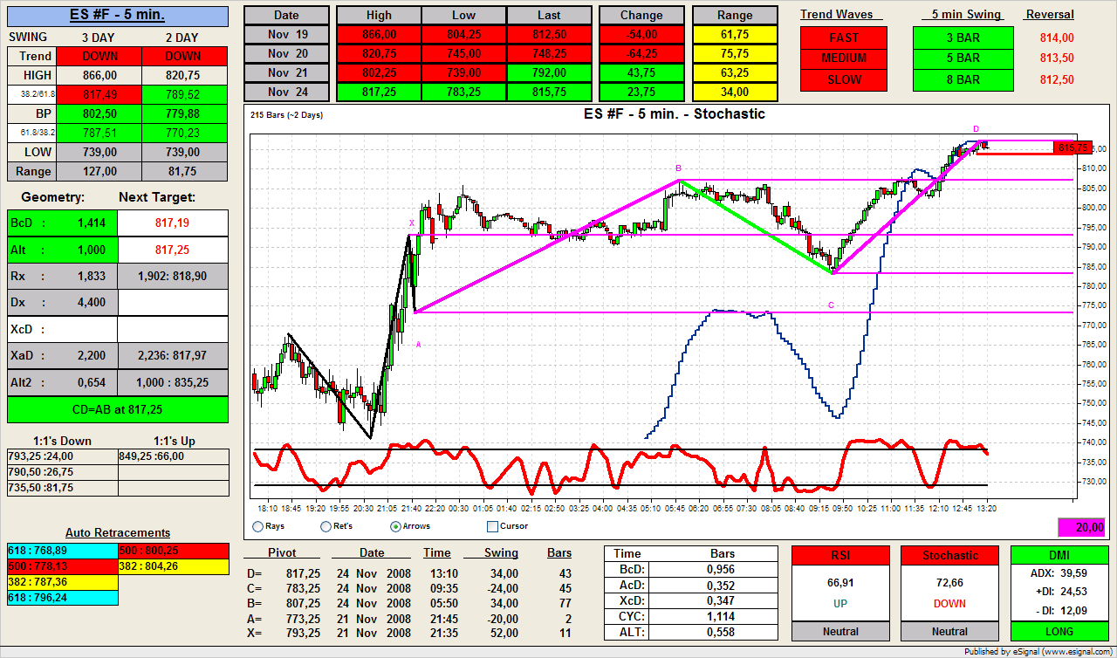Viewport: 1117px width, 658px height.
Task: Click the ES #F - 5 min. header
Action: coord(117,16)
